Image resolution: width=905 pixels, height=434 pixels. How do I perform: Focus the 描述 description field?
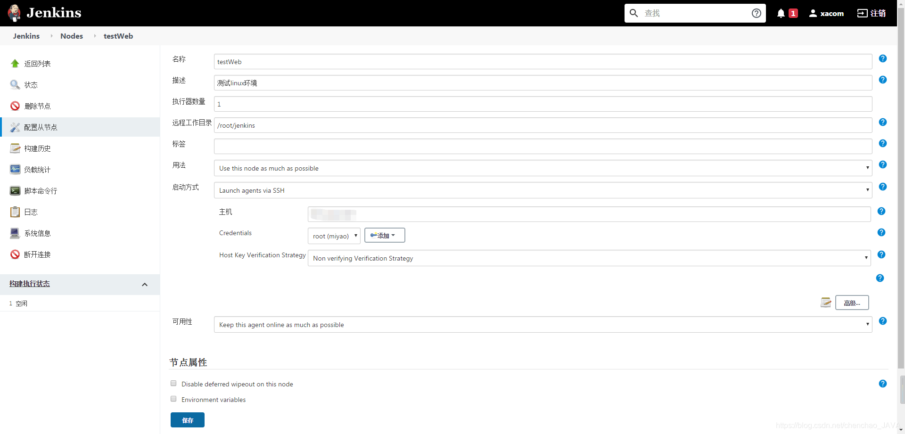pos(543,83)
